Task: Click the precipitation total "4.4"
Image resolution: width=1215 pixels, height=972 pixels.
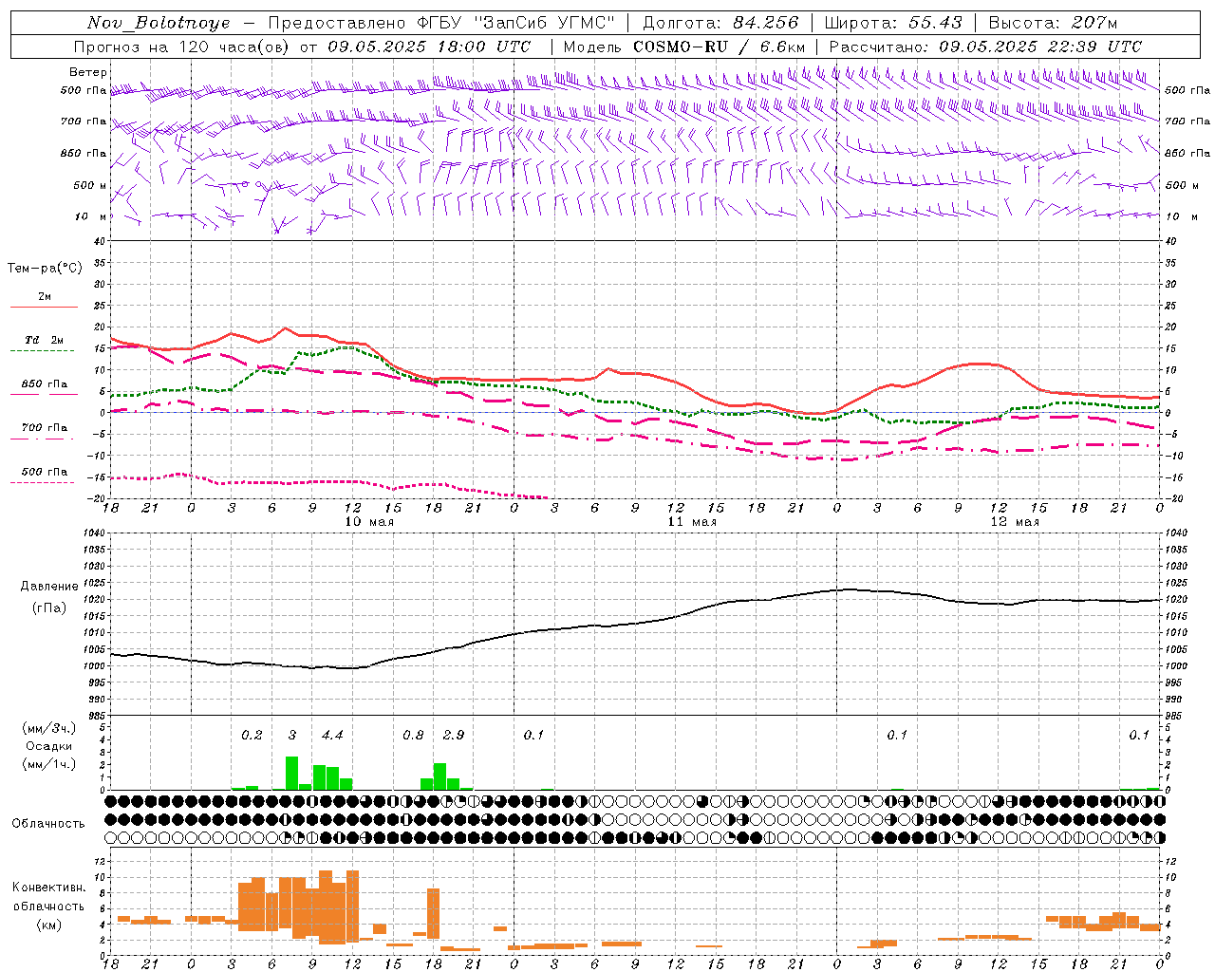Action: point(332,736)
